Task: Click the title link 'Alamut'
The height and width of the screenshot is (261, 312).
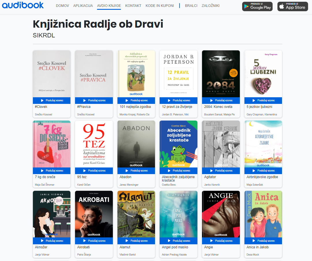Action: tap(125, 247)
